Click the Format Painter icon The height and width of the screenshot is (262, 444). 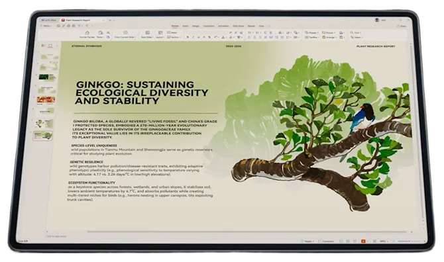(87, 33)
